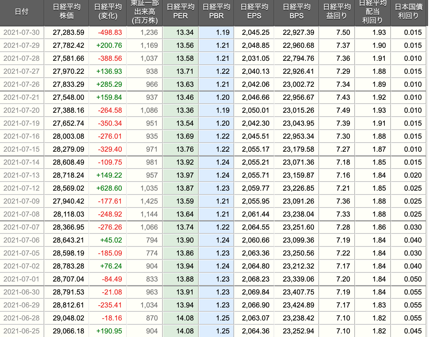The width and height of the screenshot is (431, 337).
Task: Select the 29,066.18 stock price cell
Action: tap(68, 331)
